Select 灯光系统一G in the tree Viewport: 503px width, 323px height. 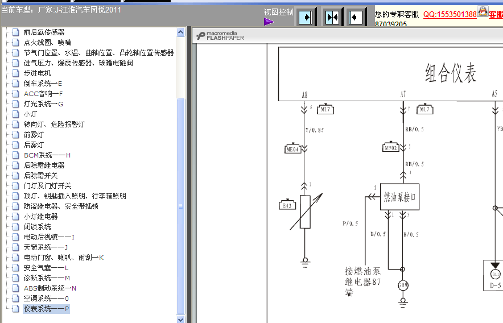point(43,104)
